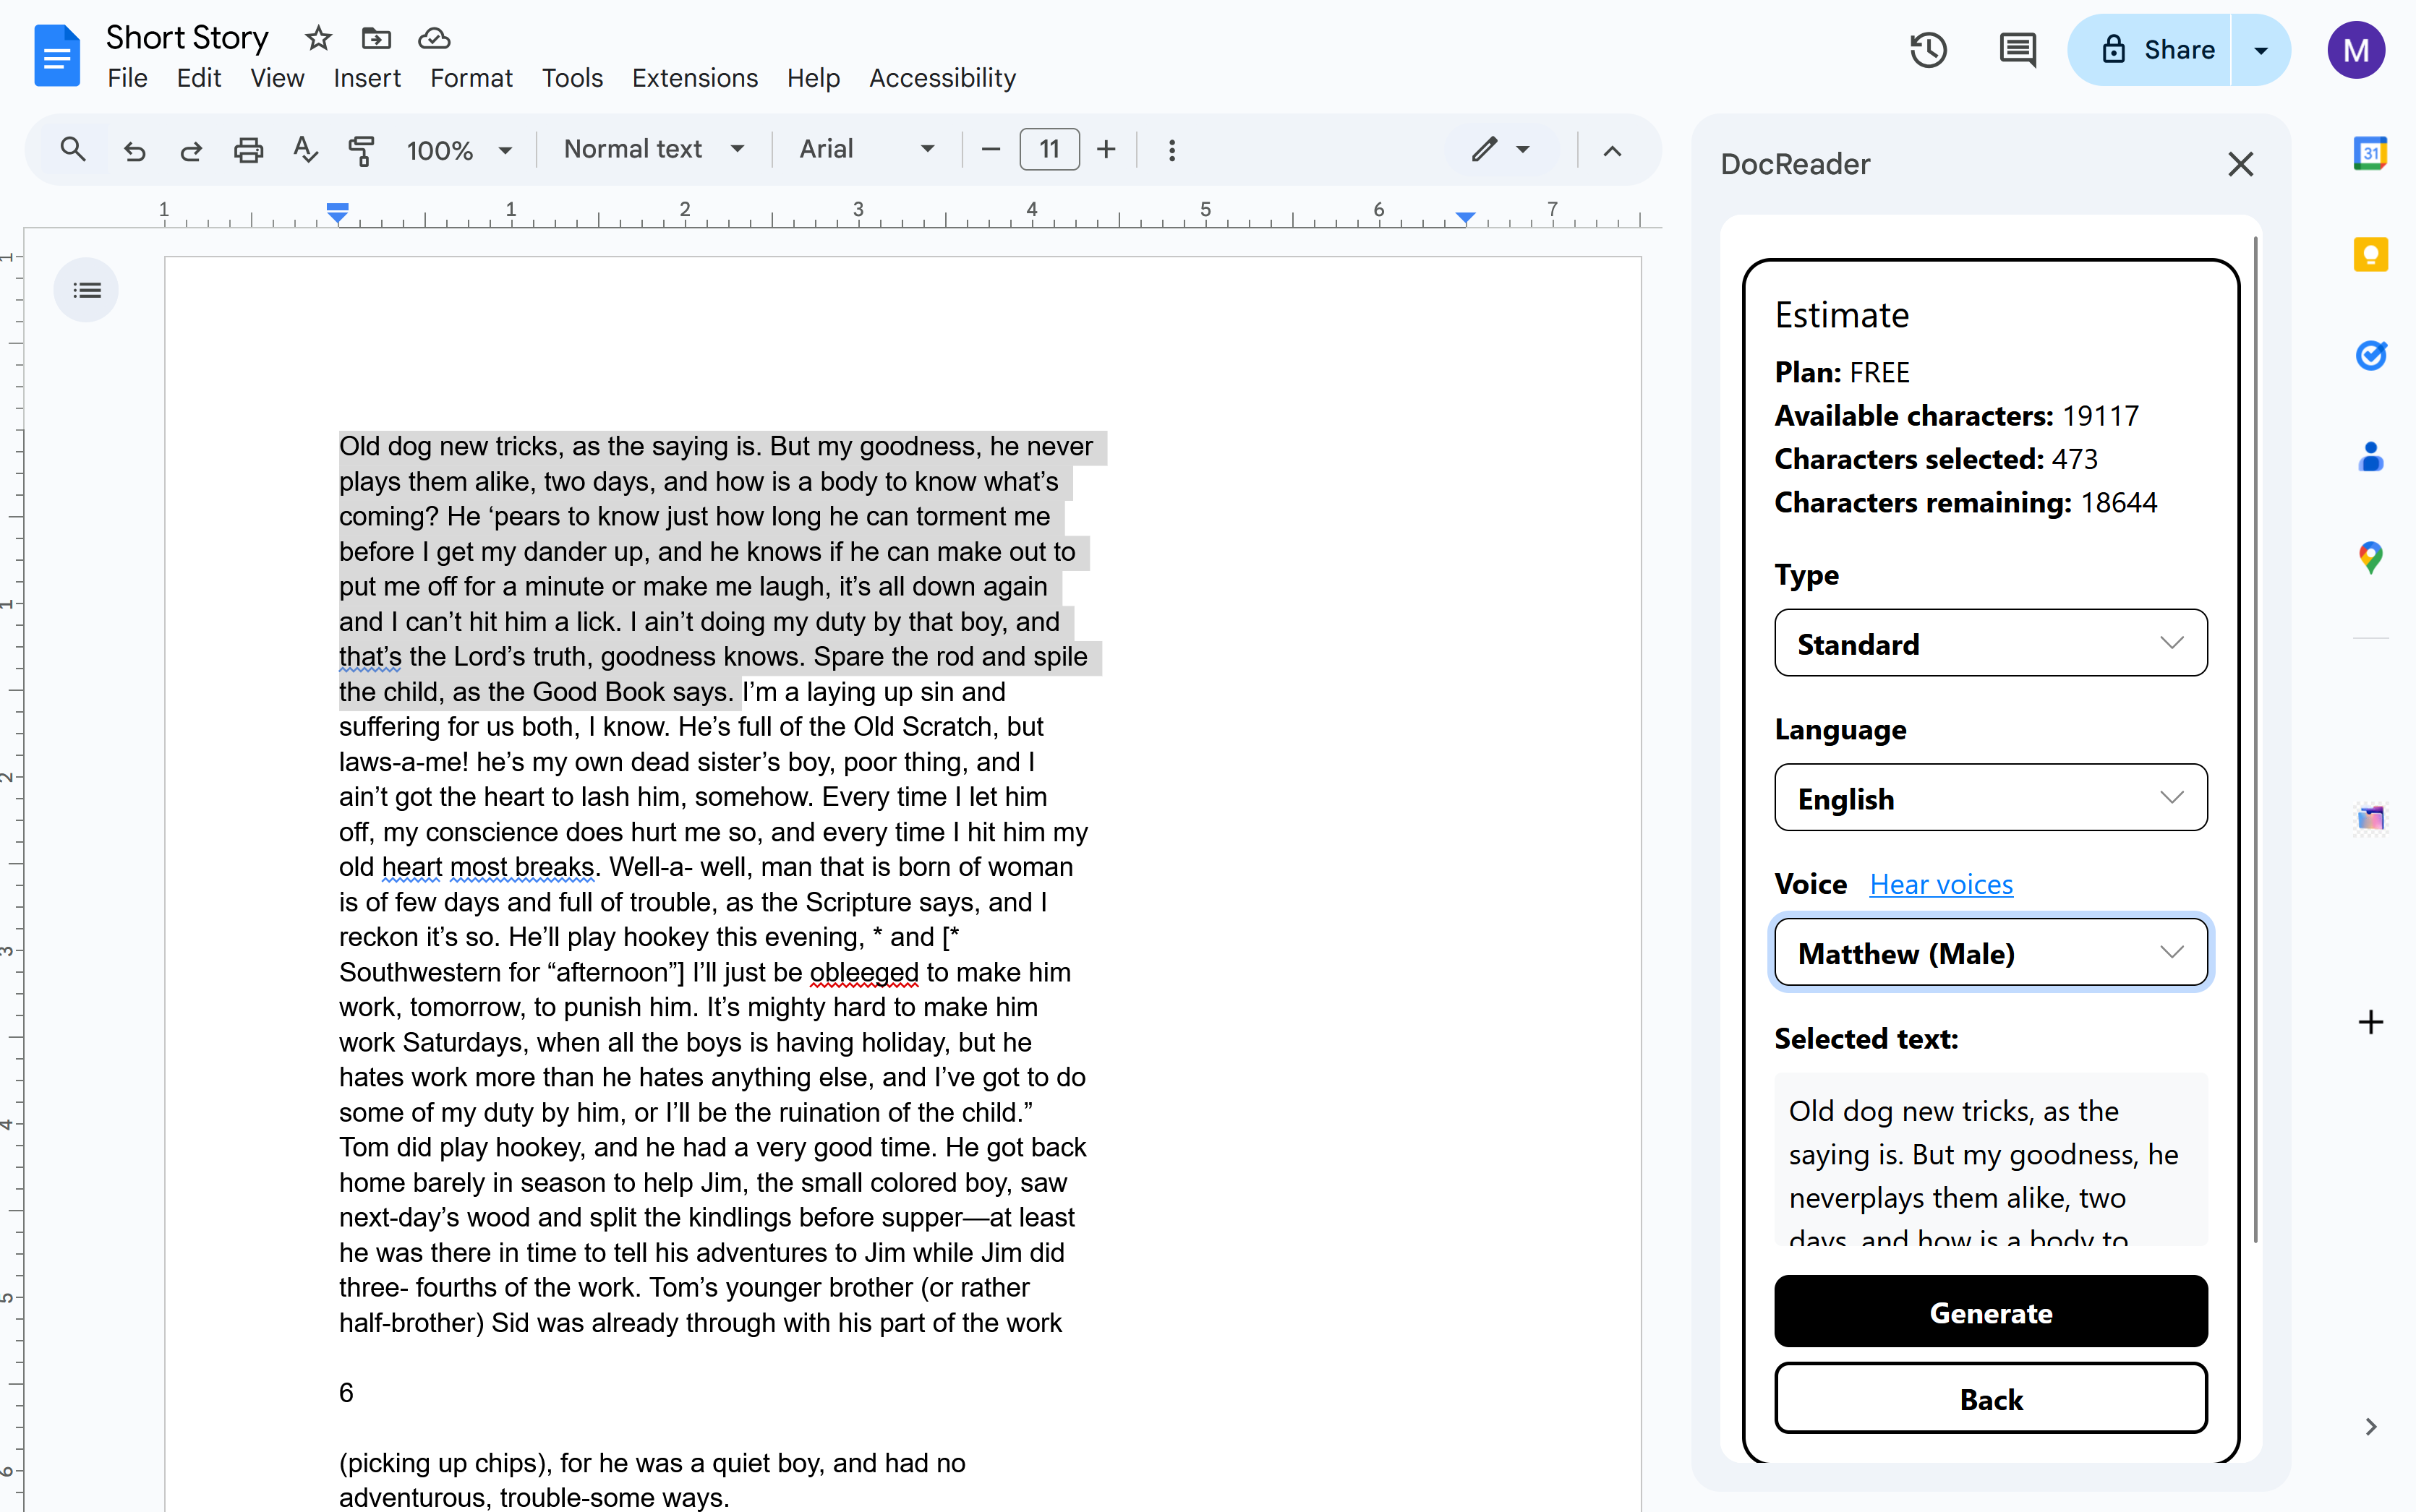Image resolution: width=2416 pixels, height=1512 pixels.
Task: Click the misspelled word "obleeged"
Action: (x=863, y=972)
